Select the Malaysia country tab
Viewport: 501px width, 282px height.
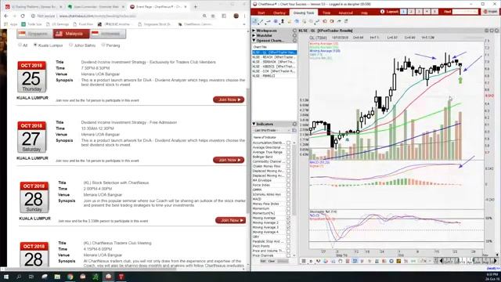coord(71,34)
